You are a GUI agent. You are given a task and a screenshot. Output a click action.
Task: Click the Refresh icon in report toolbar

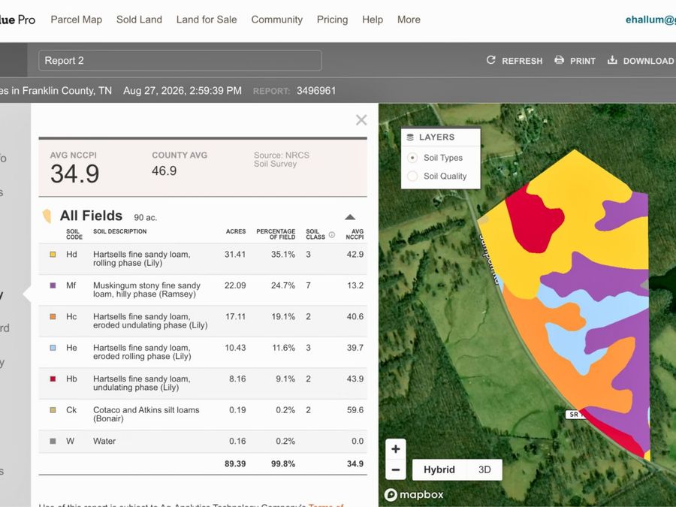click(490, 60)
